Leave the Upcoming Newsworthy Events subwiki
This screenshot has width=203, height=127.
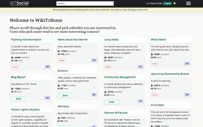[155, 95]
